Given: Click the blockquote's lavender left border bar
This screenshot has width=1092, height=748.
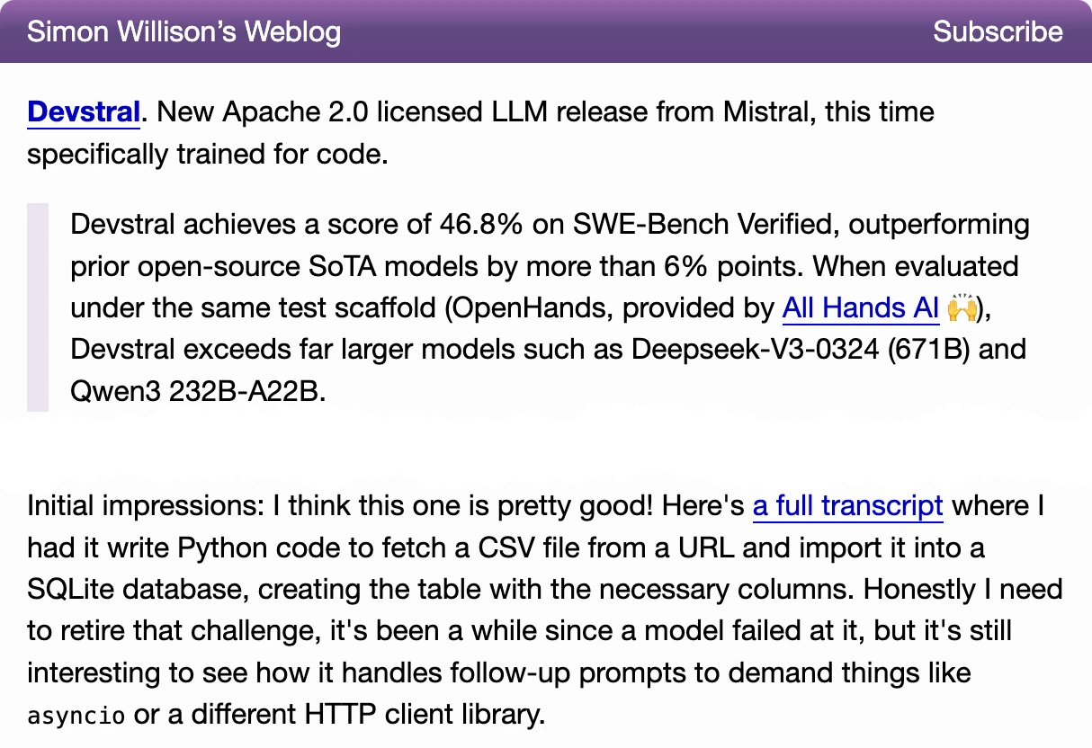Looking at the screenshot, I should [38, 307].
